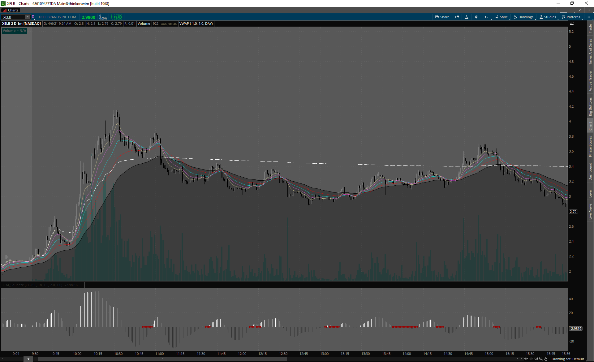Click the zoom in magnifier icon
The height and width of the screenshot is (362, 594).
pyautogui.click(x=536, y=359)
